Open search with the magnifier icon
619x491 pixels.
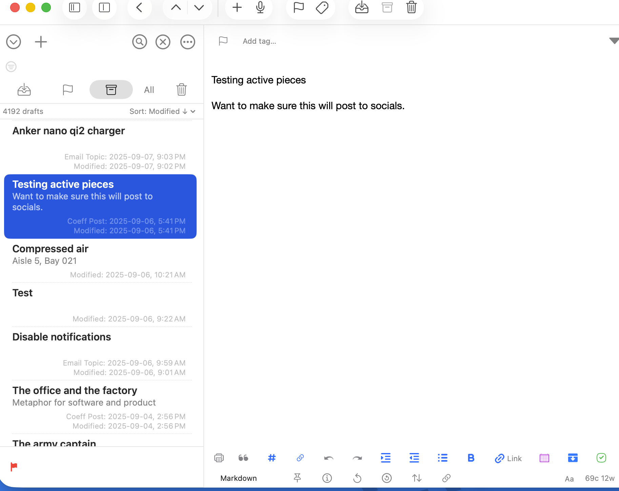[139, 42]
